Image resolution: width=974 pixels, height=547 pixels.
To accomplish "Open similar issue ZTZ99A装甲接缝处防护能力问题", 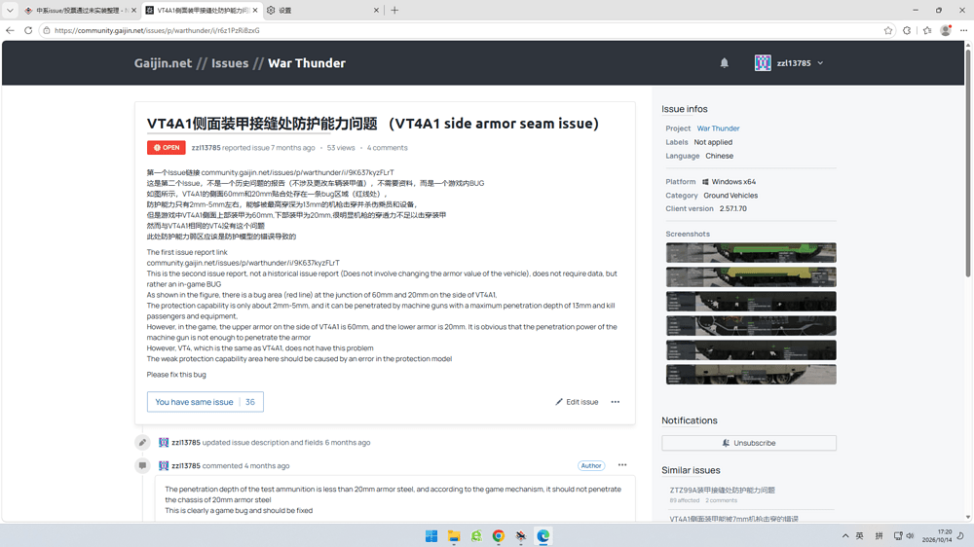I will 722,490.
